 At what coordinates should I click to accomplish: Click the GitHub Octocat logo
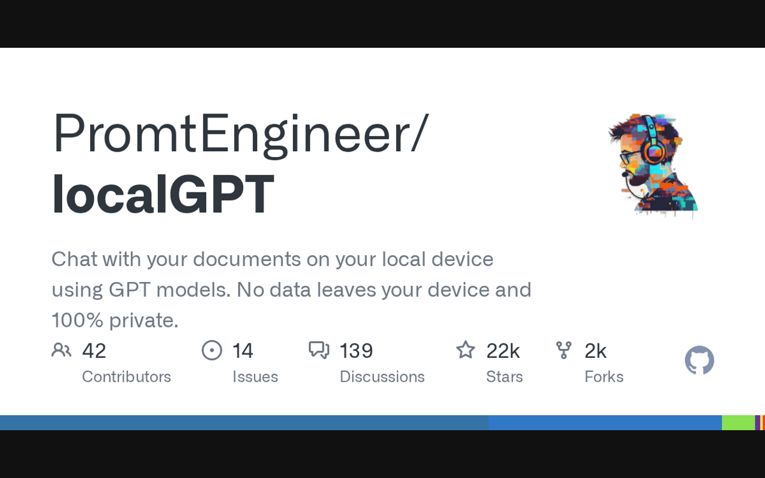click(x=699, y=360)
